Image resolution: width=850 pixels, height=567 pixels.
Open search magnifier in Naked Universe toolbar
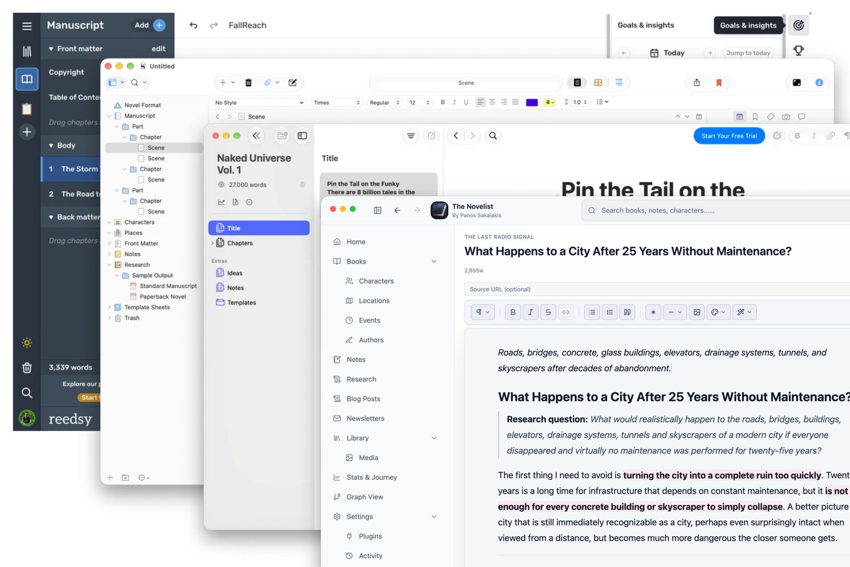tap(493, 136)
